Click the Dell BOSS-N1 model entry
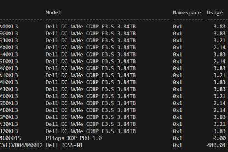Image resolution: width=228 pixels, height=152 pixels. pos(64,145)
